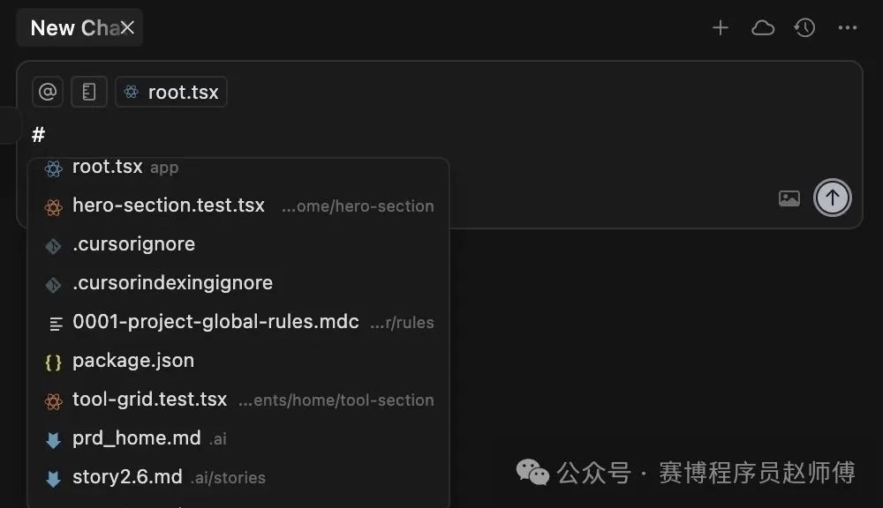Show chat history clock icon

click(x=804, y=27)
